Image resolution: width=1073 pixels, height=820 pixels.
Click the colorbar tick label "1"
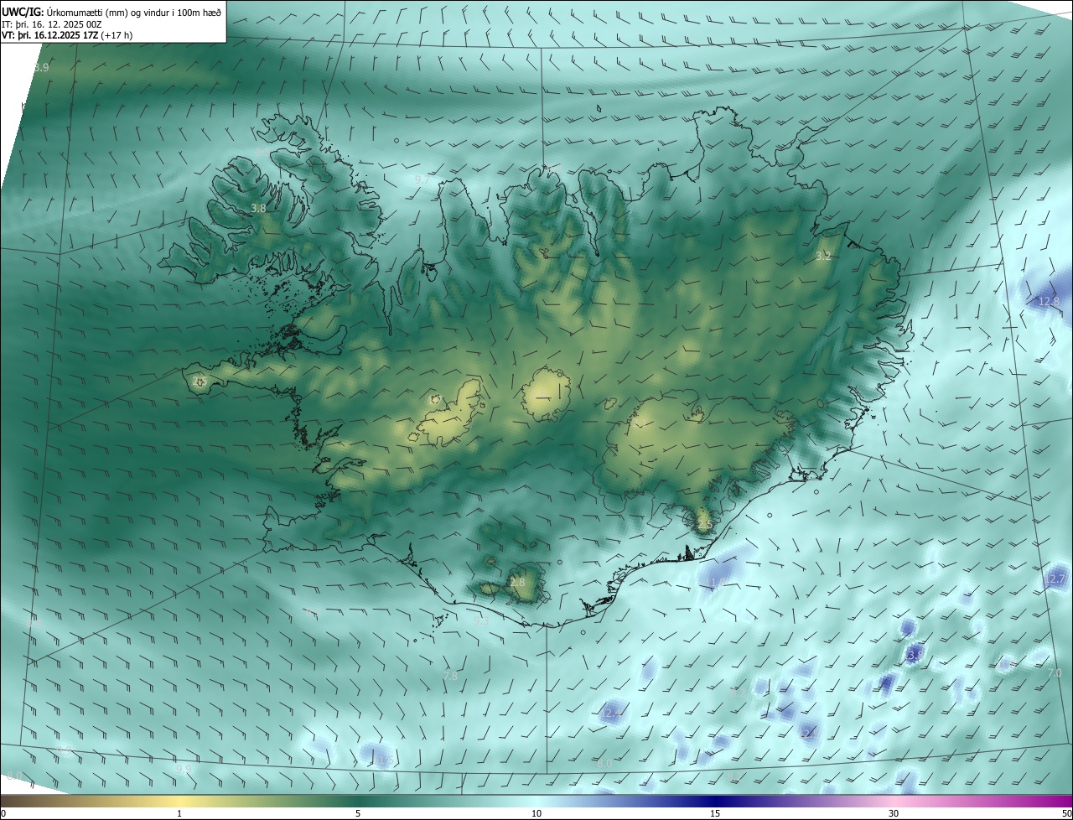click(179, 813)
